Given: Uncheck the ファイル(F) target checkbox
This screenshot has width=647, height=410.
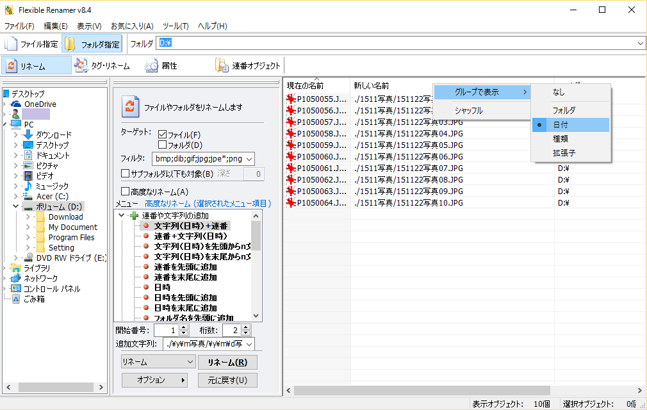Looking at the screenshot, I should tap(163, 135).
